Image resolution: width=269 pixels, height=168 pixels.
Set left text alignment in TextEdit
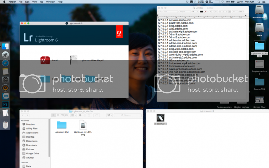pos(220,12)
